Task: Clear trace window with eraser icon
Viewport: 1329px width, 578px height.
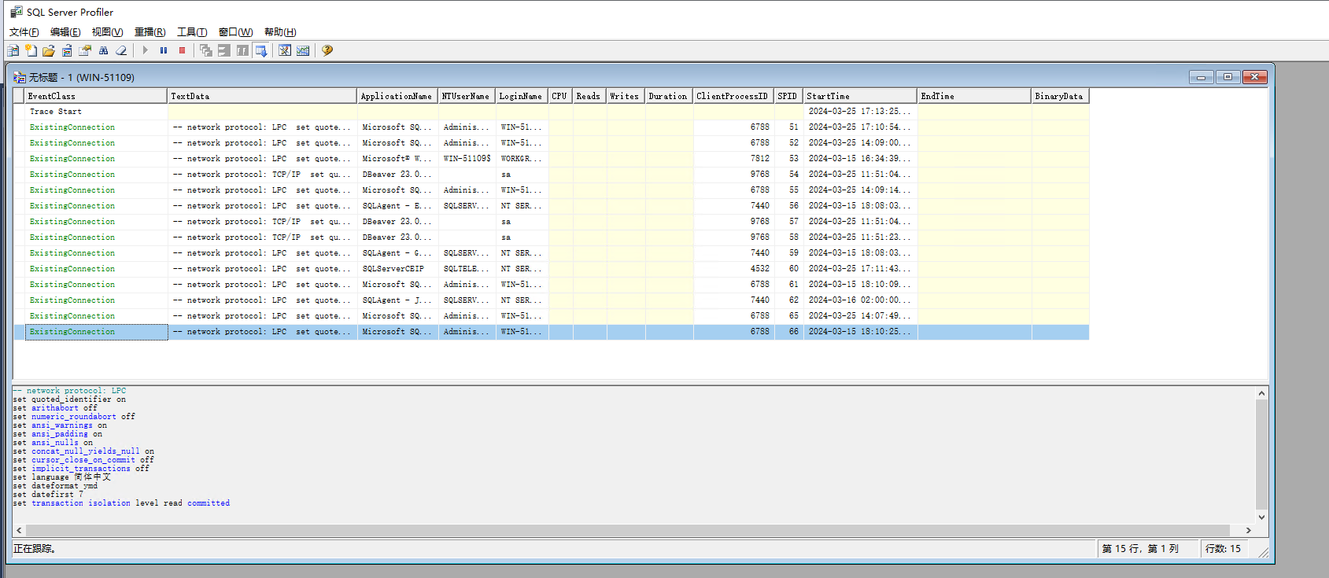Action: pyautogui.click(x=121, y=50)
